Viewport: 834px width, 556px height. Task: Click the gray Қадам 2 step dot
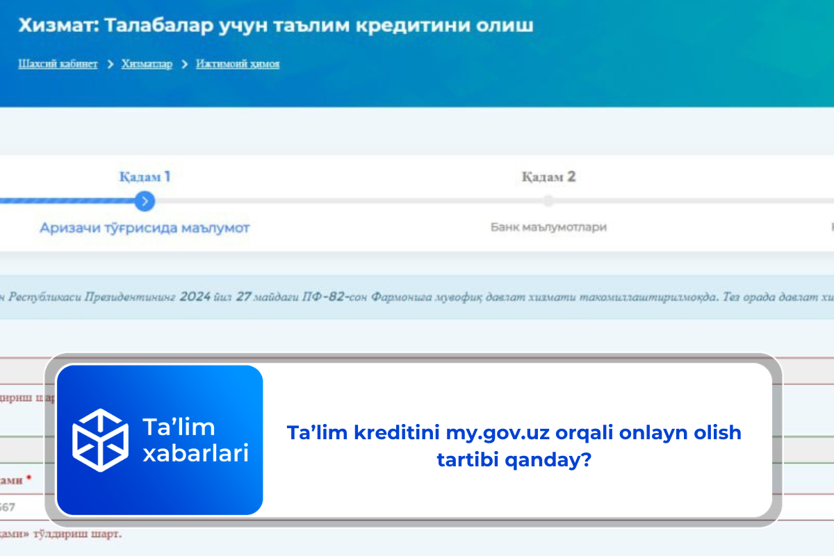point(548,202)
